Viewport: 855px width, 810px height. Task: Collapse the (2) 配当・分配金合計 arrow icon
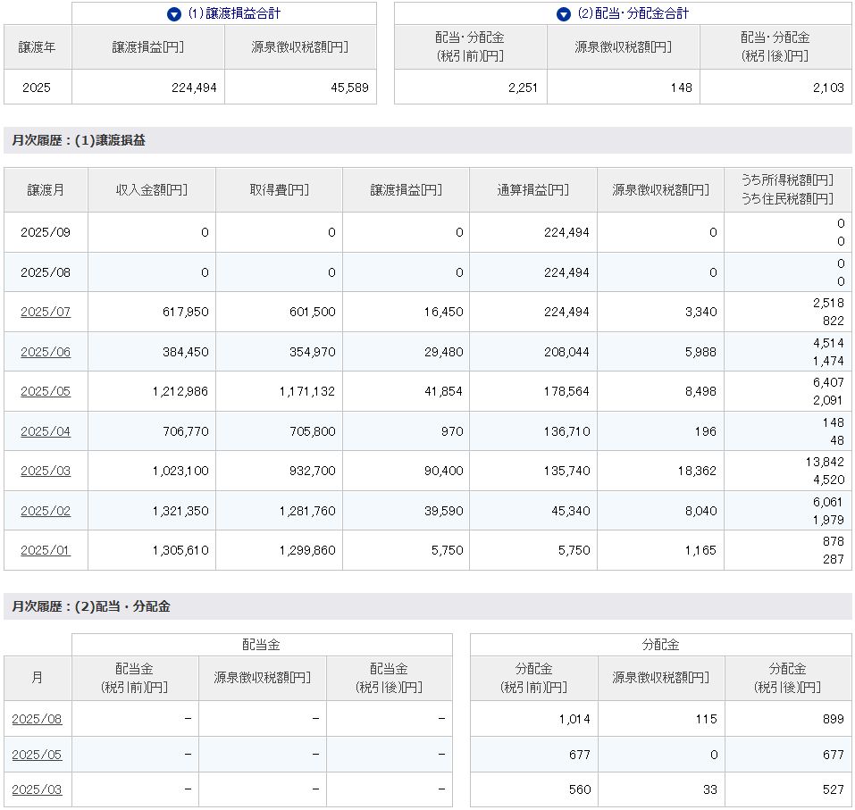[x=563, y=14]
